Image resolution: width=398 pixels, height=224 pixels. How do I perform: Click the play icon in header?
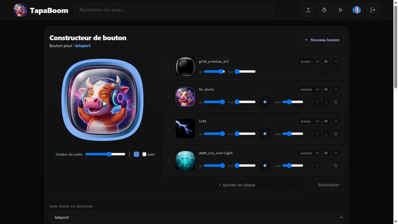coord(341,10)
